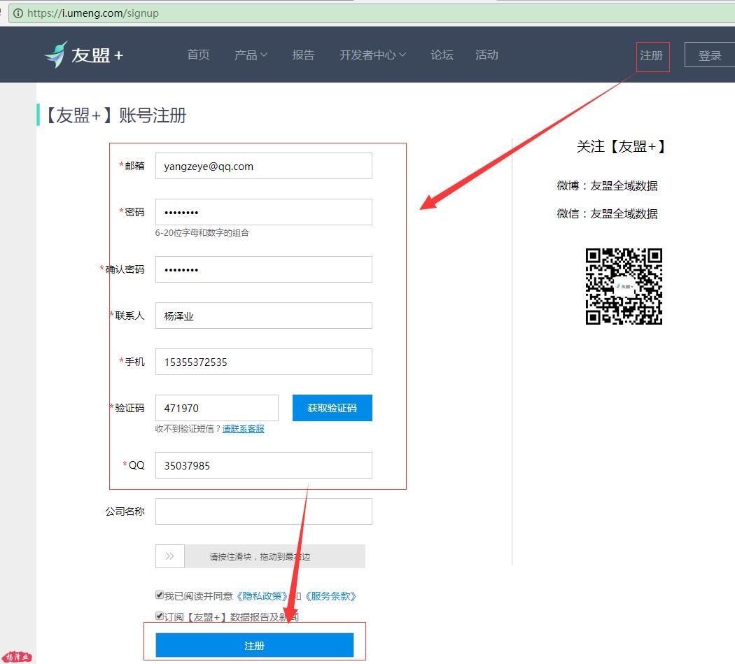Click the 友盟+ QR code image

tap(624, 286)
